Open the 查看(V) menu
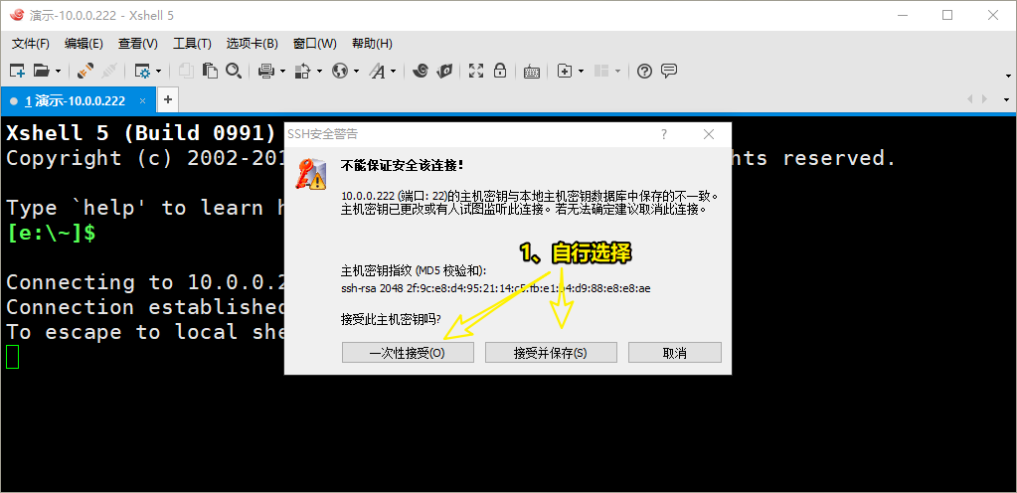Viewport: 1017px width, 493px height. pos(137,44)
